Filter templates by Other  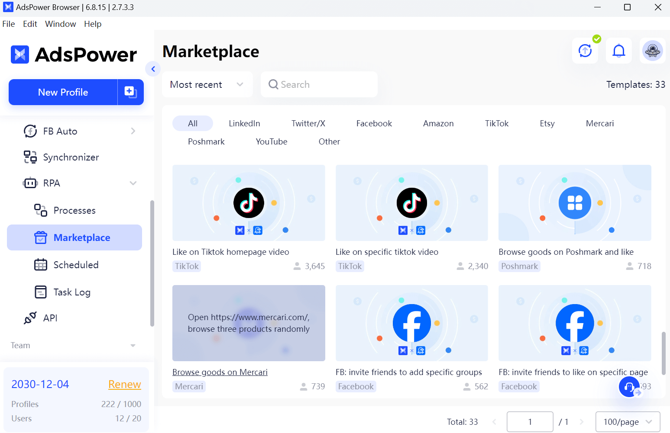(x=329, y=141)
